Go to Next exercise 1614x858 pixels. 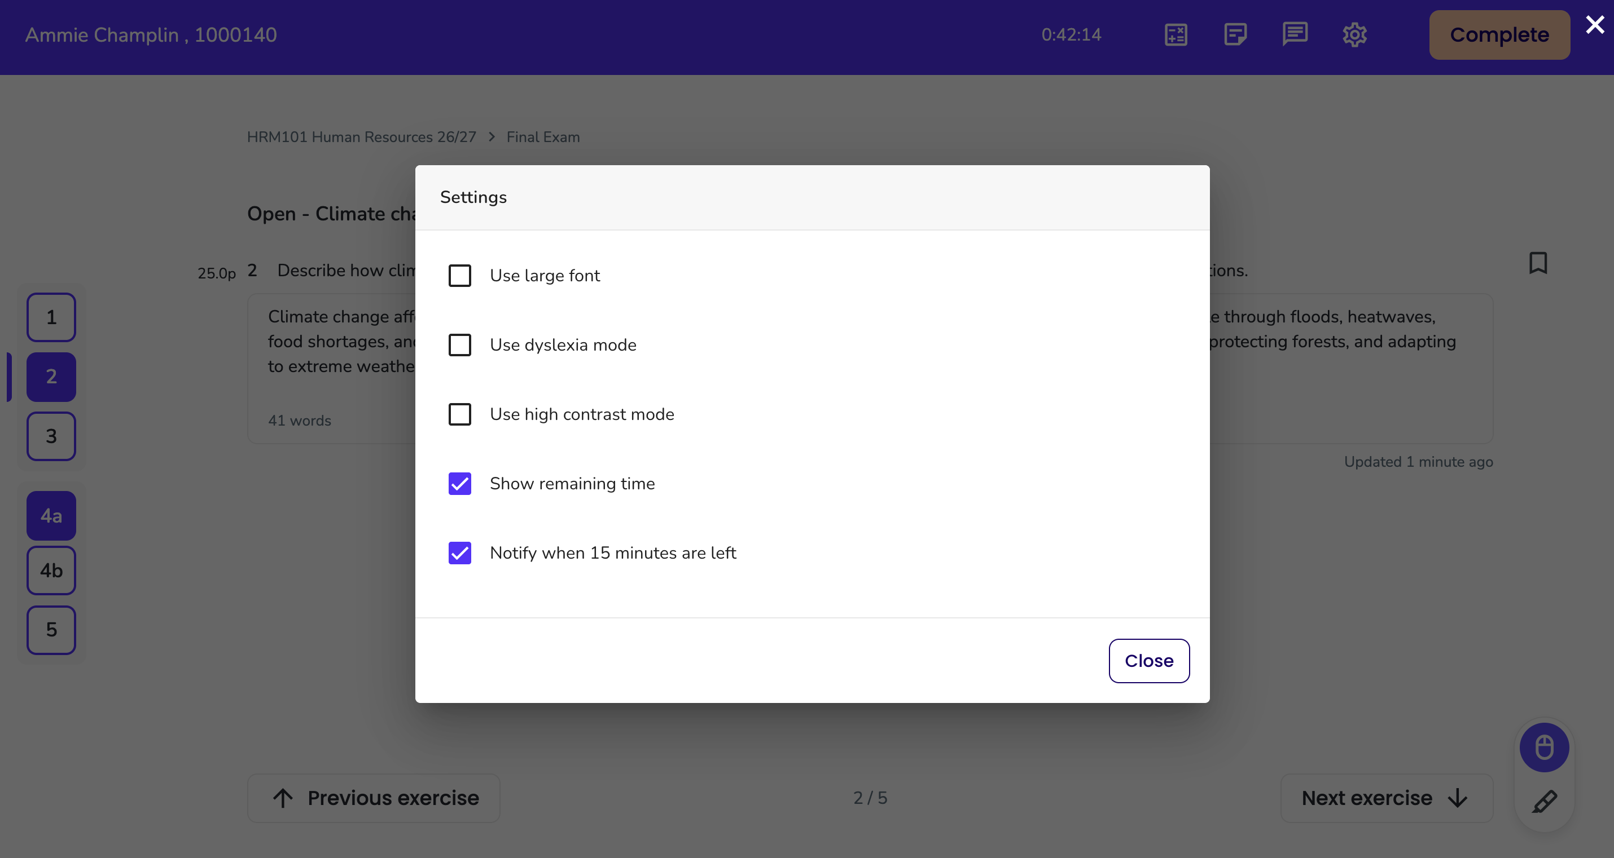tap(1387, 798)
